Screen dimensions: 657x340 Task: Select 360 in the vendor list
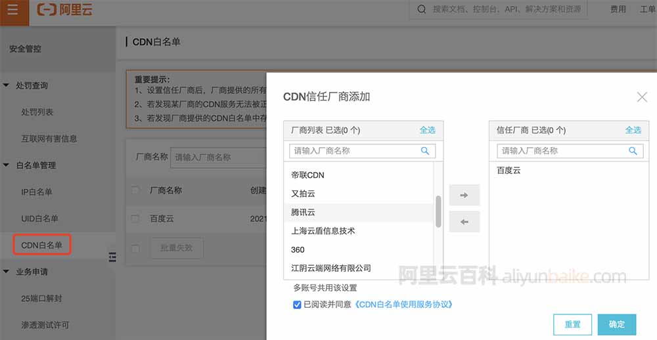tap(359, 249)
